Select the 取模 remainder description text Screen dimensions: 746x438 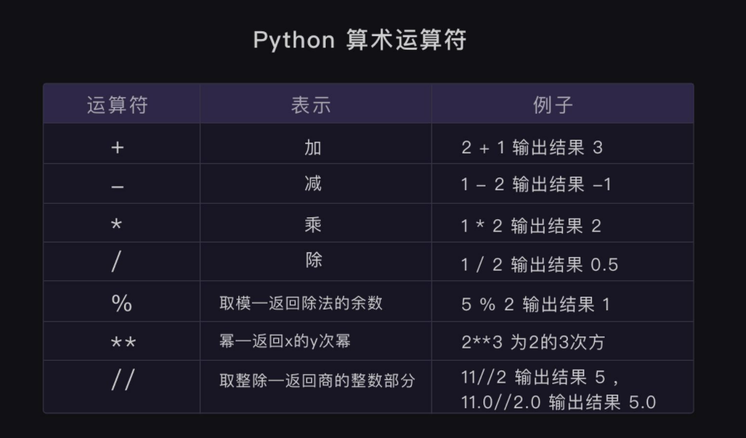(301, 303)
